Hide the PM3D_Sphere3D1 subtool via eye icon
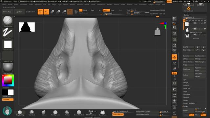 tap(205, 29)
